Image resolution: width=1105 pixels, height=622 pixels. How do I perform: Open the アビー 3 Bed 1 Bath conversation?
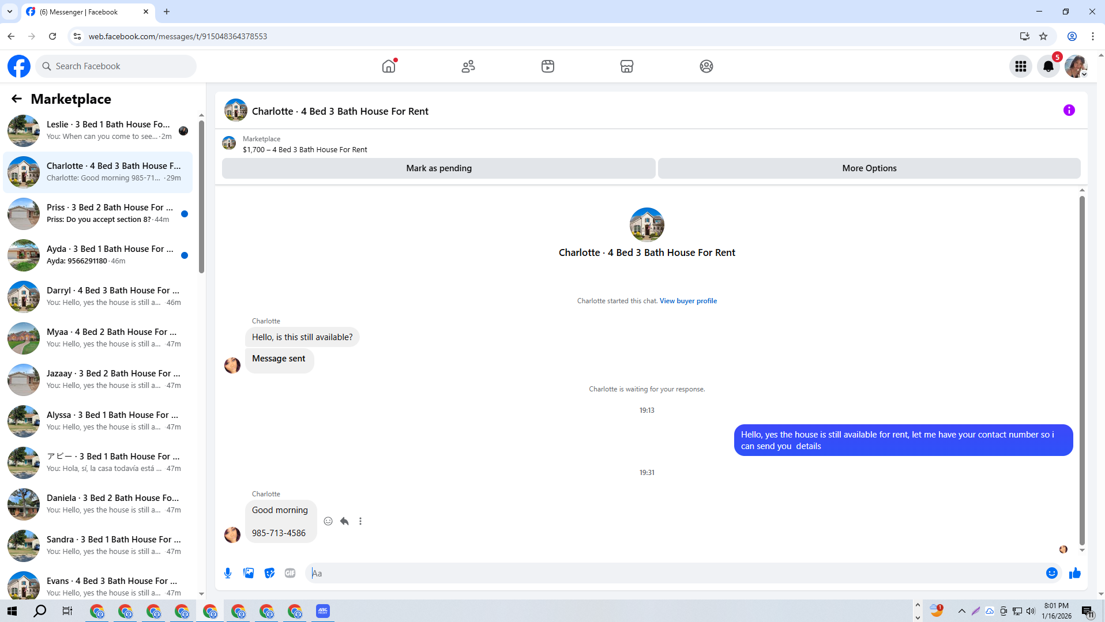[x=98, y=462]
